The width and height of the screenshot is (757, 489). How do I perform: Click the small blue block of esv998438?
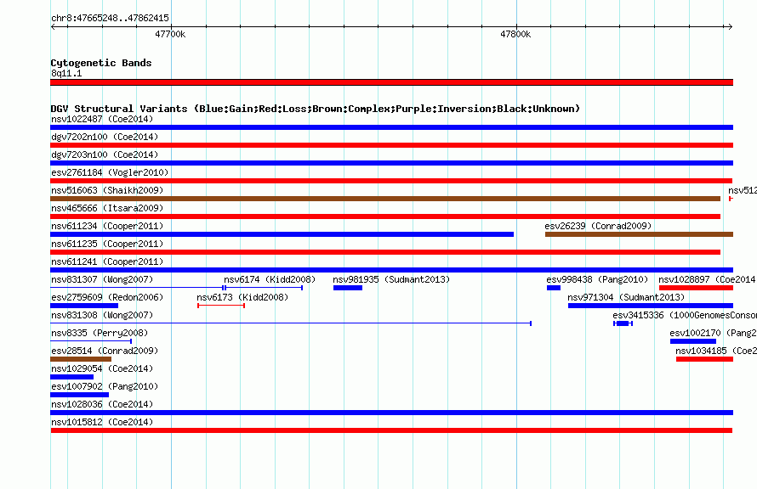point(554,288)
